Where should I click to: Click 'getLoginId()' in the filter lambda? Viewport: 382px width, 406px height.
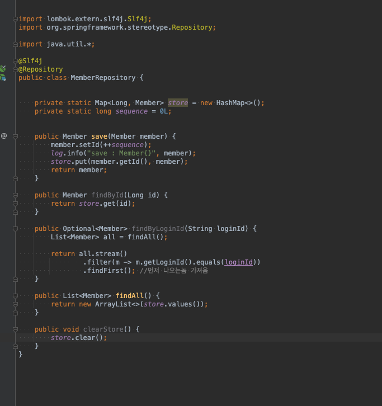pos(167,262)
